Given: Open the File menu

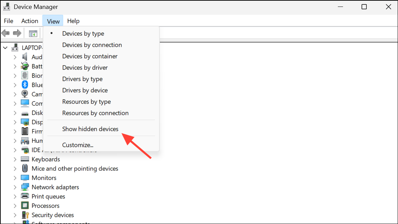Looking at the screenshot, I should click(x=8, y=21).
